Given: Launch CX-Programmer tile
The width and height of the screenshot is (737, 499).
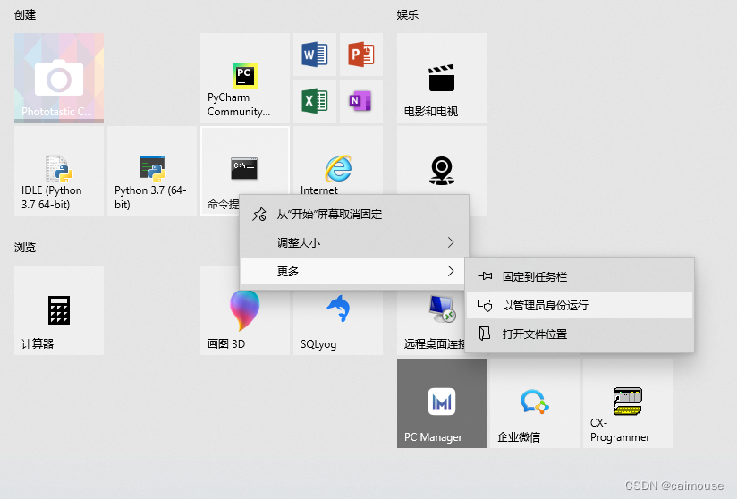Looking at the screenshot, I should coord(628,403).
